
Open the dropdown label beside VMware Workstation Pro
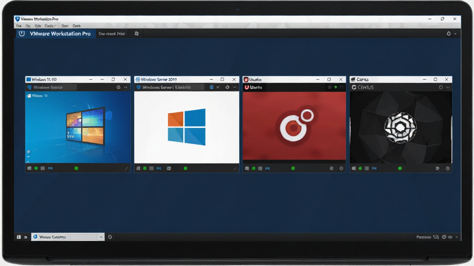[x=112, y=33]
